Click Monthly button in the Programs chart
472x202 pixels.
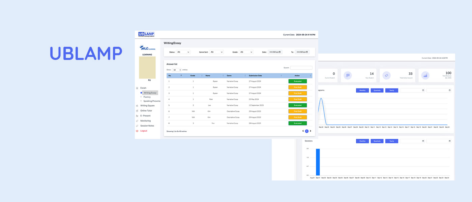click(x=362, y=90)
